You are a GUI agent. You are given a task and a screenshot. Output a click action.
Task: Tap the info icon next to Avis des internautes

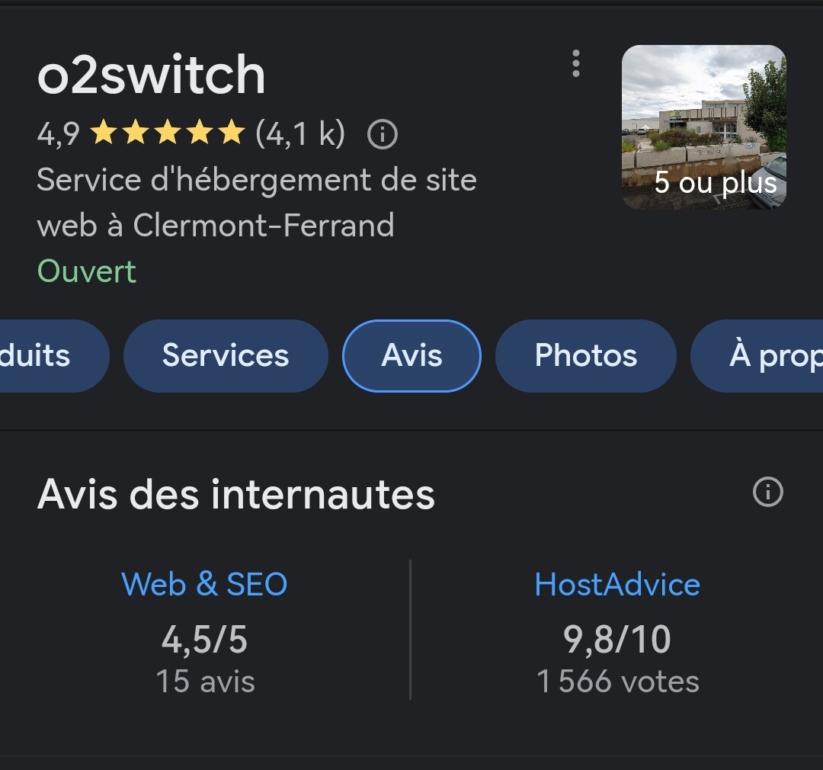coord(768,492)
